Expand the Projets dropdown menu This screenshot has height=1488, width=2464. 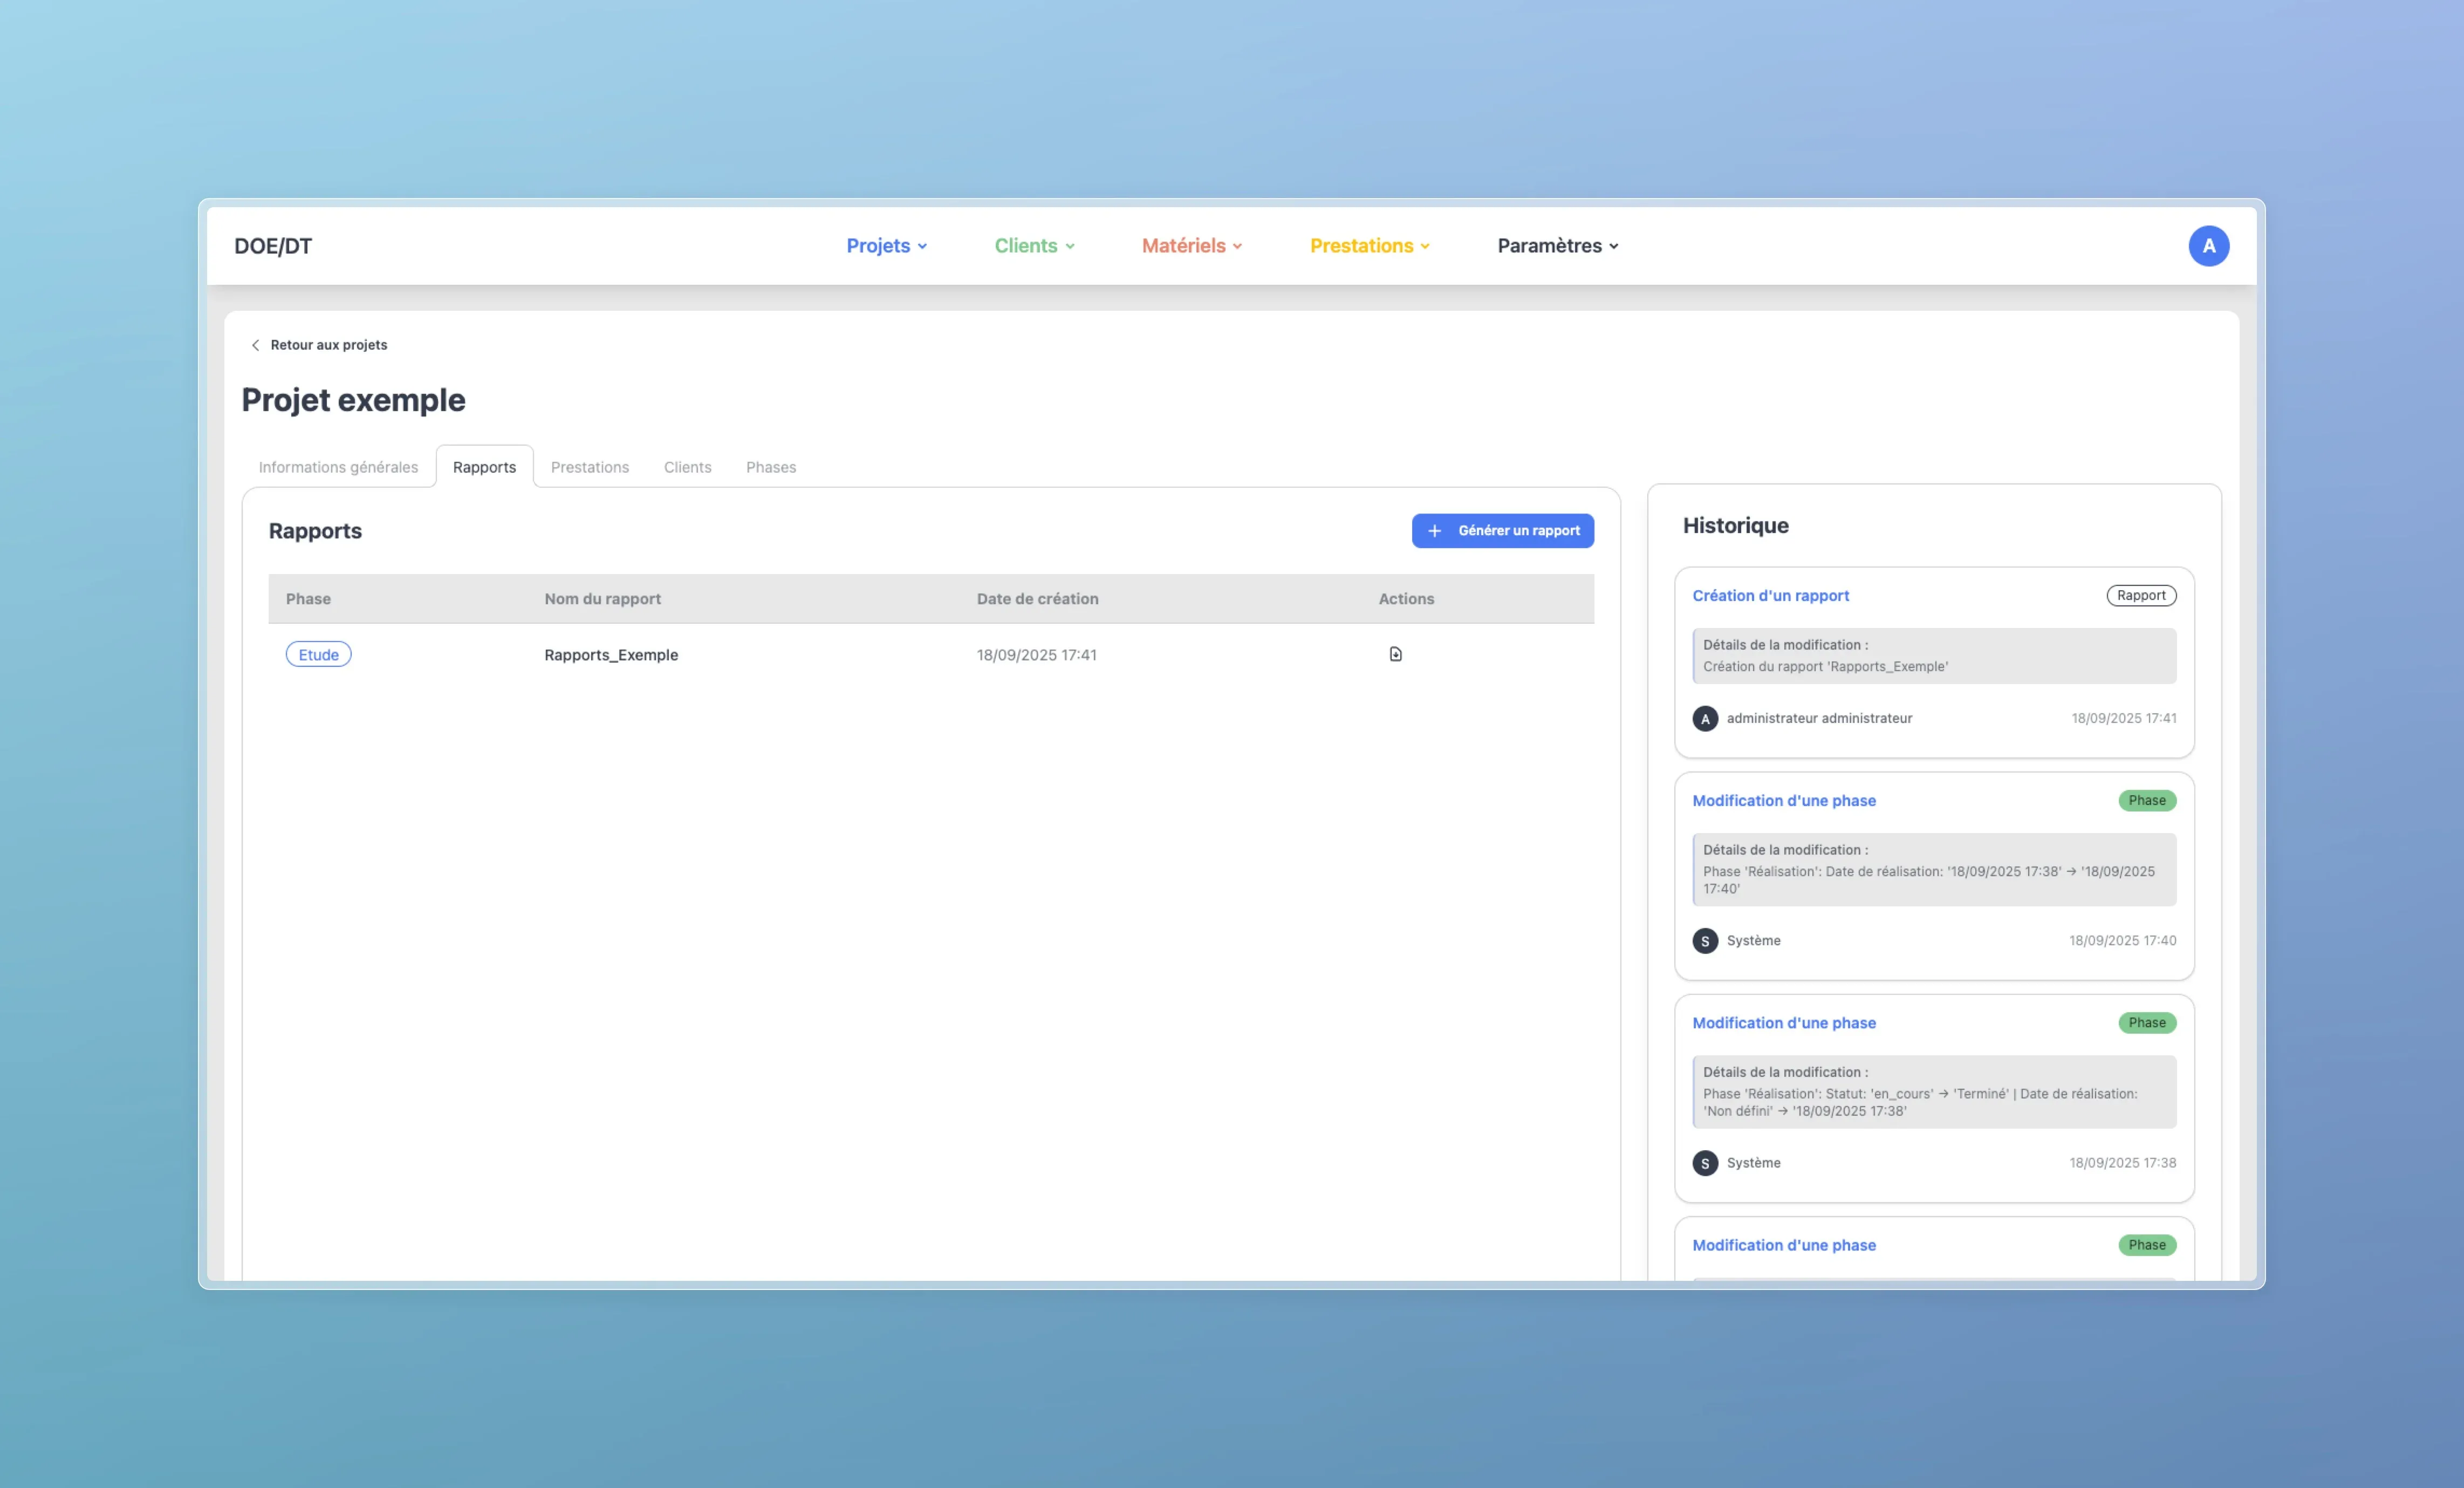pyautogui.click(x=886, y=246)
